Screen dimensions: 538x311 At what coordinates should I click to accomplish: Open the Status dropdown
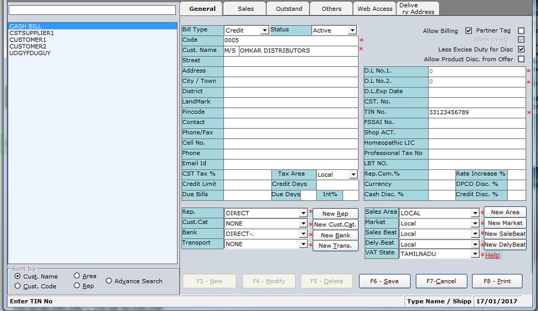click(x=352, y=30)
